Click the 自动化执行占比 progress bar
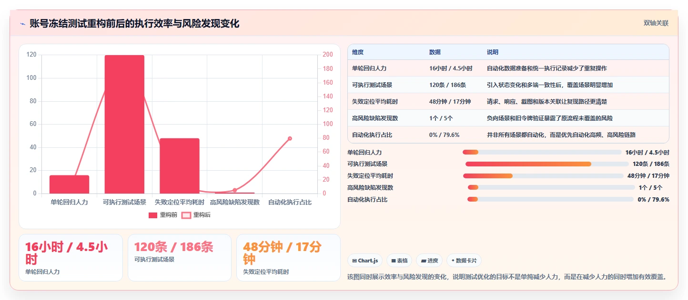 [550, 199]
